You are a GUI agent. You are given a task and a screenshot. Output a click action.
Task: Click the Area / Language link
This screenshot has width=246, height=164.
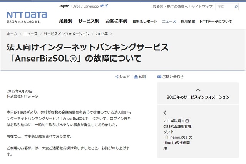[86, 7]
